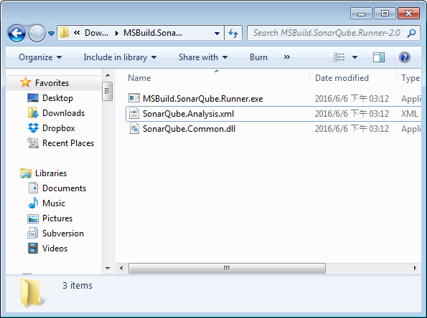Image resolution: width=427 pixels, height=318 pixels.
Task: Open the Documents library
Action: coord(65,188)
